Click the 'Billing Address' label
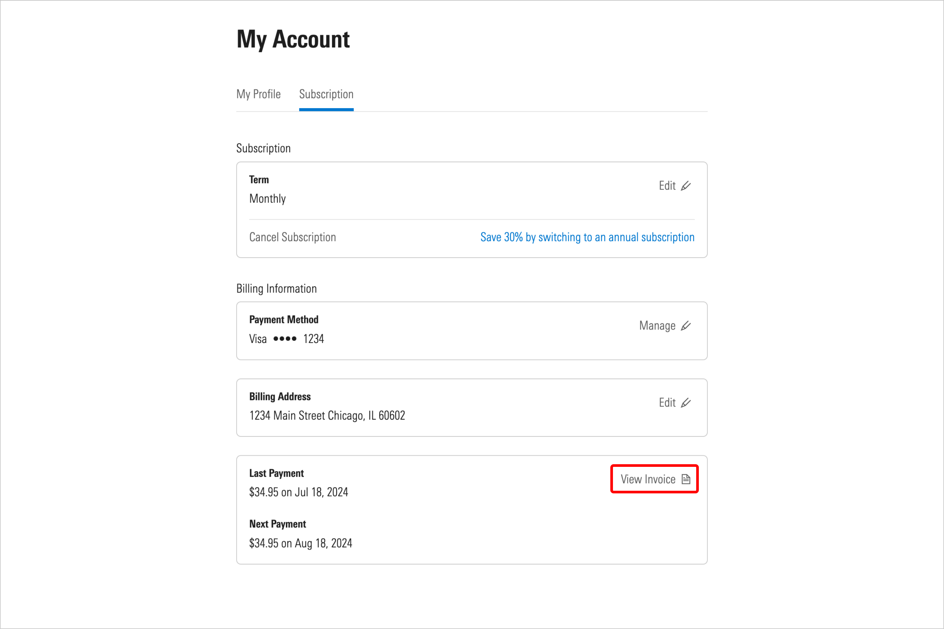The image size is (944, 629). [280, 397]
